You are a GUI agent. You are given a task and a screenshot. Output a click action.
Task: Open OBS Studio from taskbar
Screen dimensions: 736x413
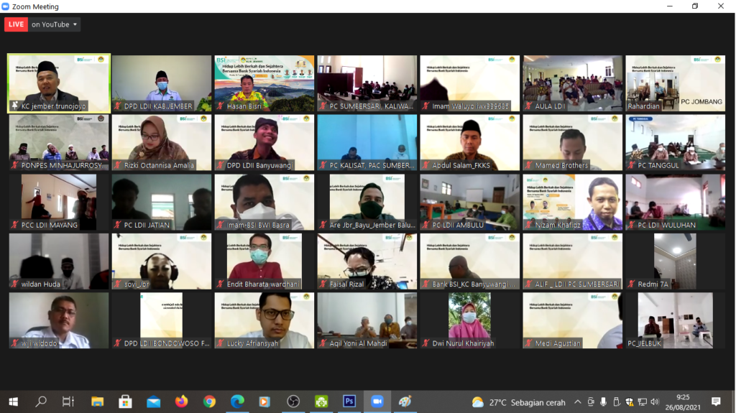coord(293,402)
